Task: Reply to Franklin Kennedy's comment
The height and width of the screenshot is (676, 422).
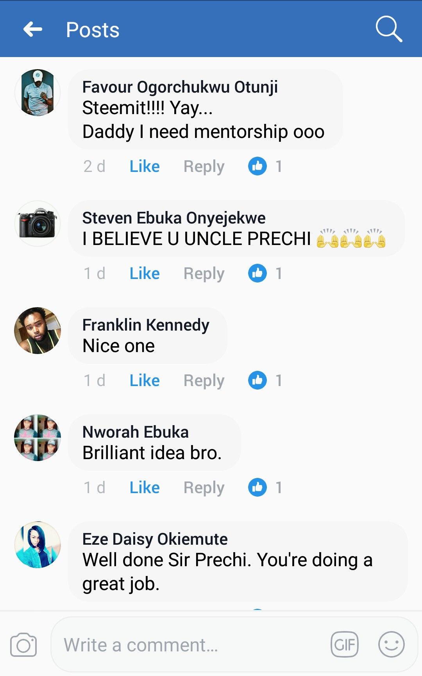Action: pyautogui.click(x=204, y=381)
